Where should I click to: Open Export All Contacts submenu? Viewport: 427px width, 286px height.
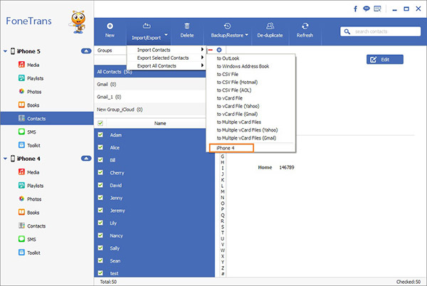[x=167, y=65]
